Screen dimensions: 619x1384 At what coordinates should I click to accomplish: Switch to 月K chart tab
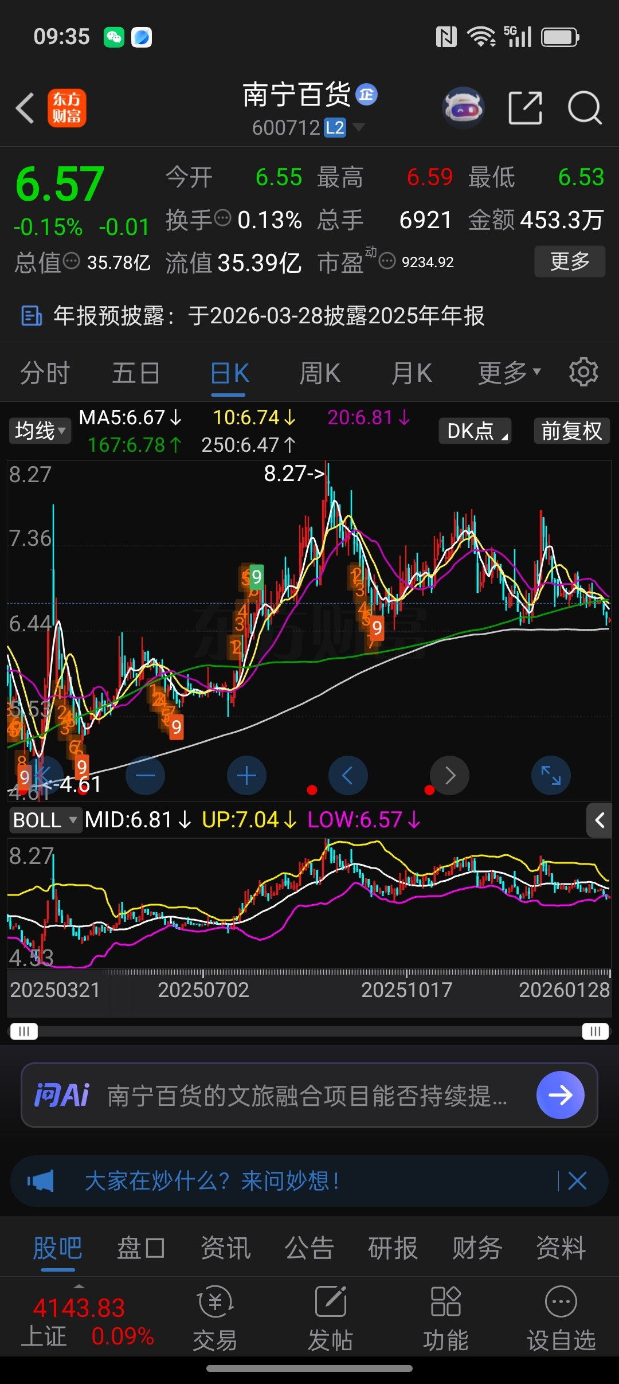[411, 373]
